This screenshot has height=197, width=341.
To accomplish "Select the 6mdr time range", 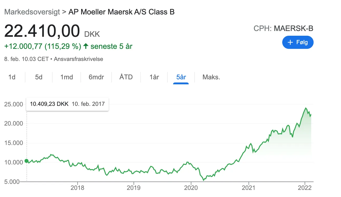I will (x=96, y=77).
